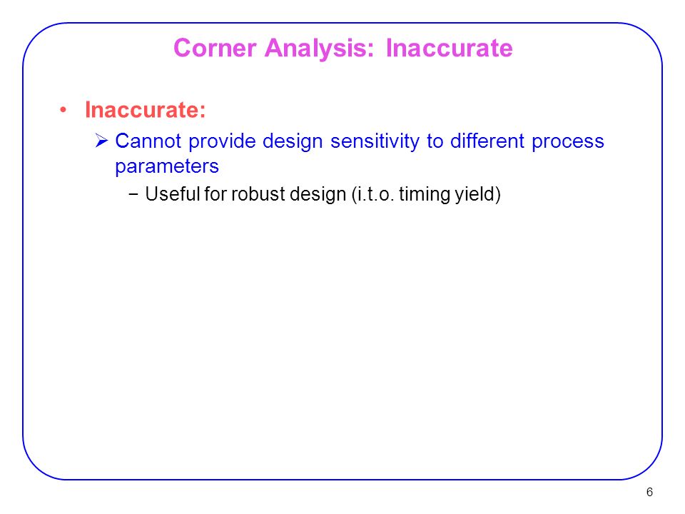Click the word 'Analysis:' in the title
685x514 pixels.
(x=320, y=49)
